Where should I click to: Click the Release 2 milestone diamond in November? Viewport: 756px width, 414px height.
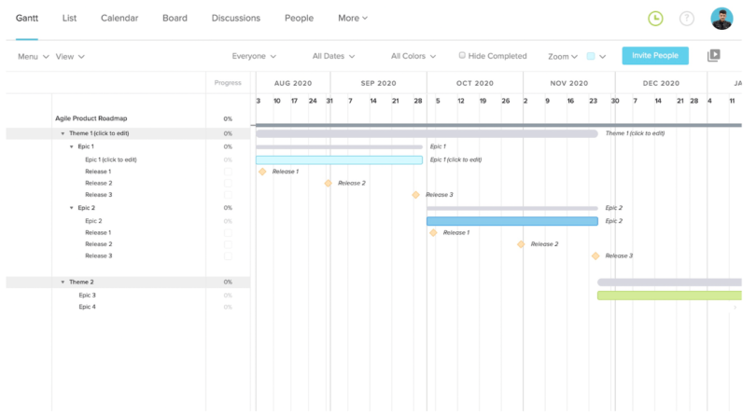pyautogui.click(x=522, y=244)
